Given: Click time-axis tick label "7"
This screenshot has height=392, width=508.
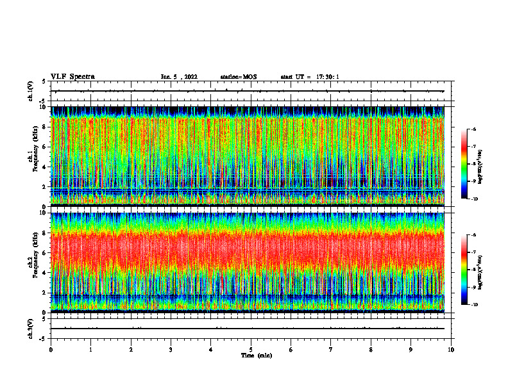Looking at the screenshot, I should pyautogui.click(x=331, y=350).
